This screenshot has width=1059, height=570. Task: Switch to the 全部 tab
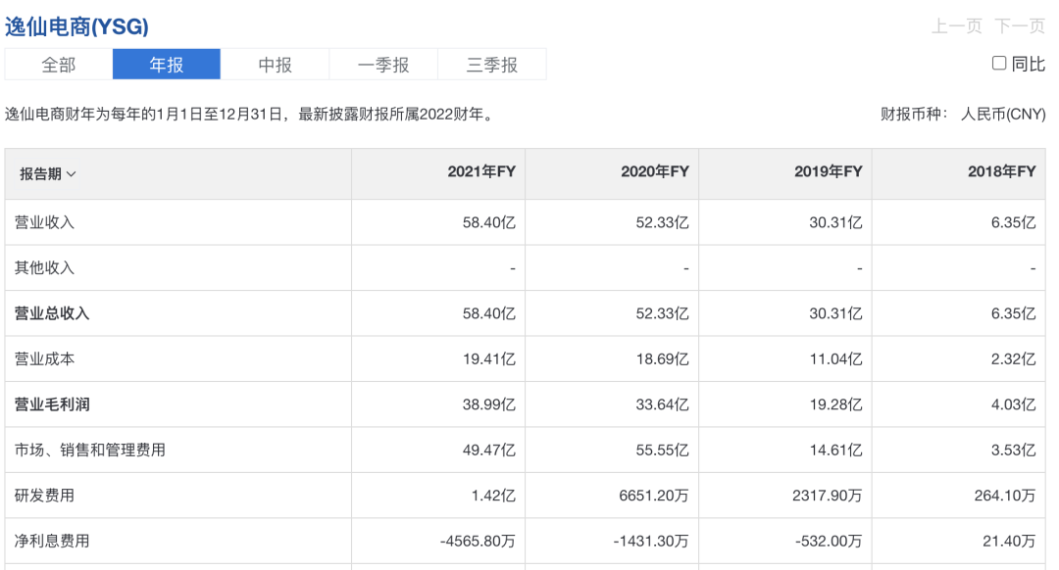(59, 65)
